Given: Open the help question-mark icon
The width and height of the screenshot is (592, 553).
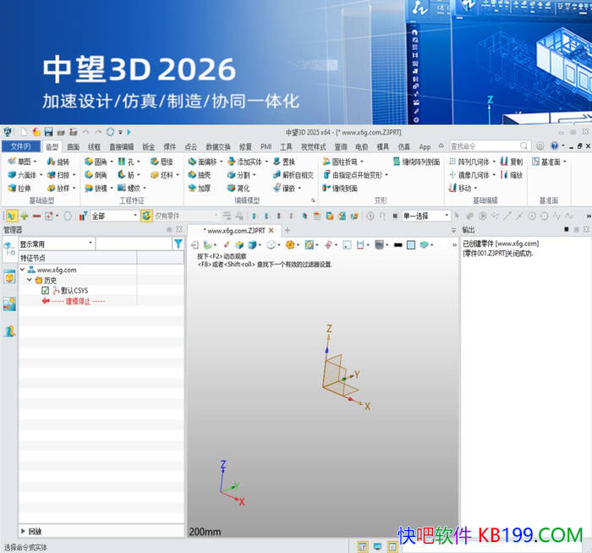Looking at the screenshot, I should [x=554, y=145].
